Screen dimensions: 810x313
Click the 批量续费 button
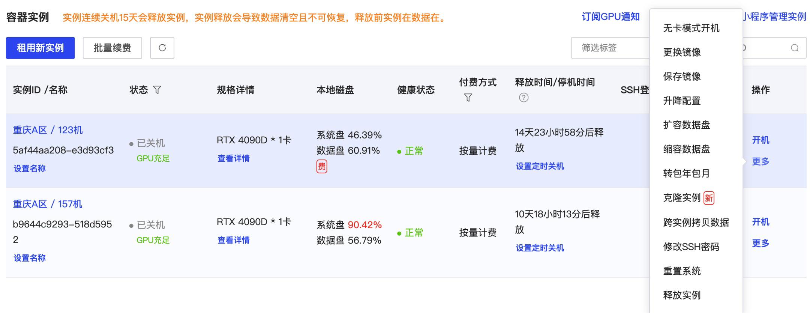(x=112, y=48)
